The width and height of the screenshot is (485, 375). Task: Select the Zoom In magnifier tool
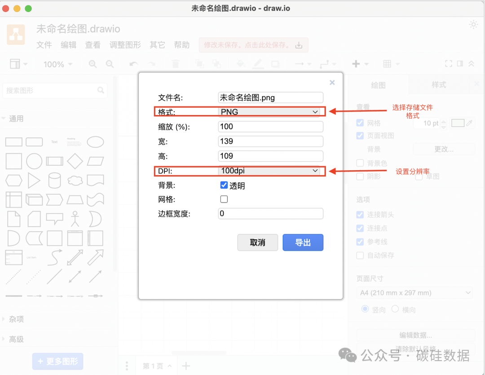[93, 64]
